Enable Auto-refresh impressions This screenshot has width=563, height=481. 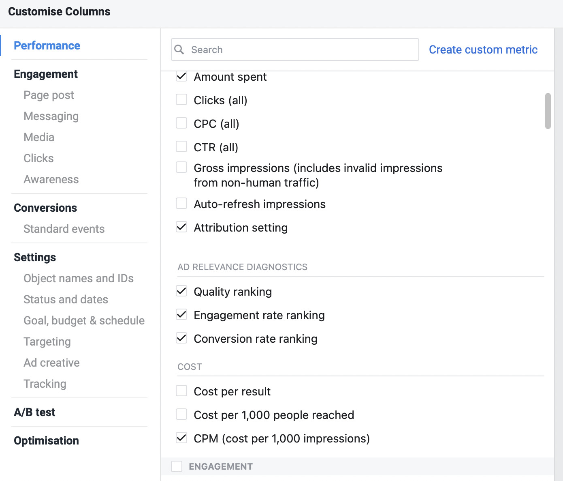(x=181, y=203)
